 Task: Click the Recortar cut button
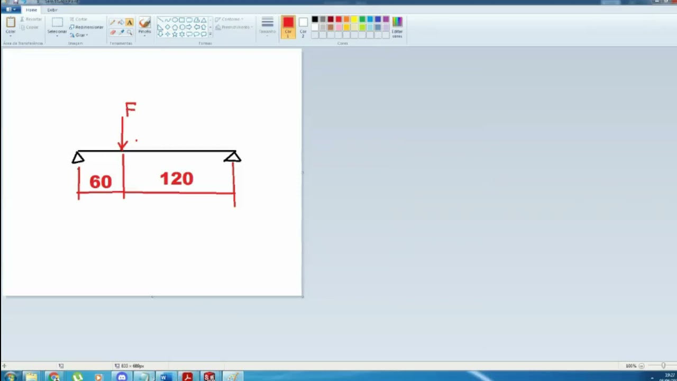point(31,19)
